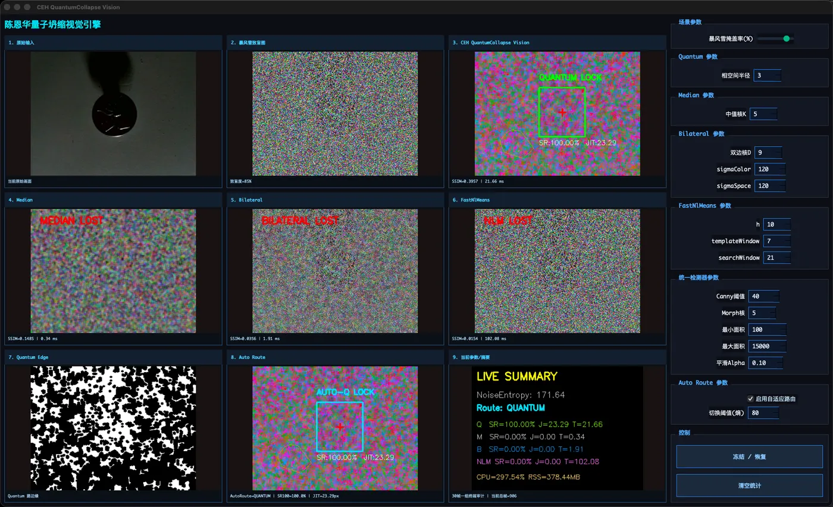Increment the Morph核 stepper

tap(772, 310)
